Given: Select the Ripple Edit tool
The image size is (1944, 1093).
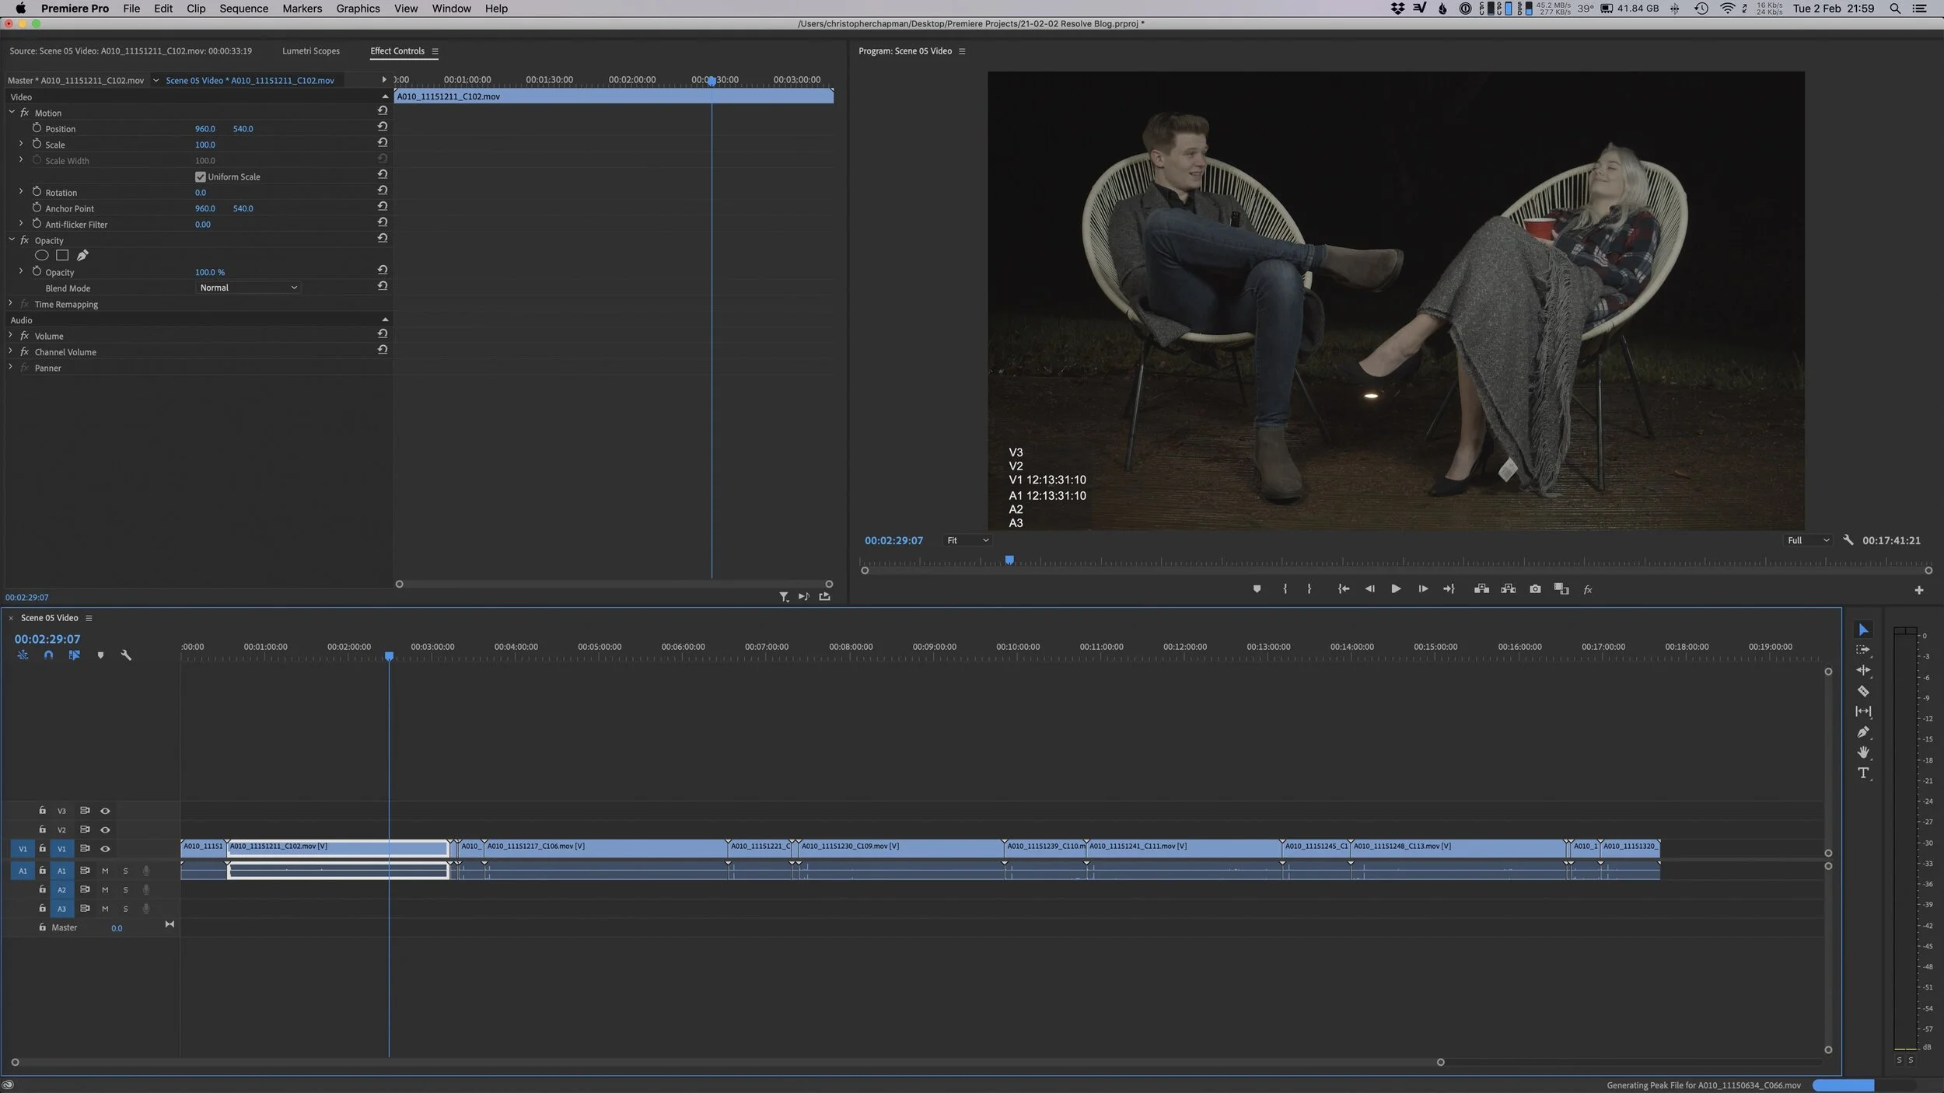Looking at the screenshot, I should [1863, 670].
